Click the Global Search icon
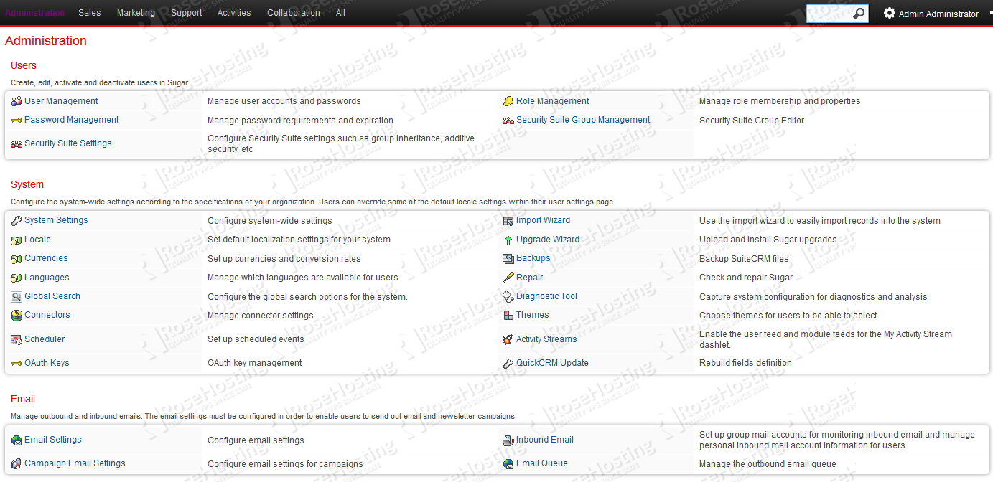 click(17, 296)
